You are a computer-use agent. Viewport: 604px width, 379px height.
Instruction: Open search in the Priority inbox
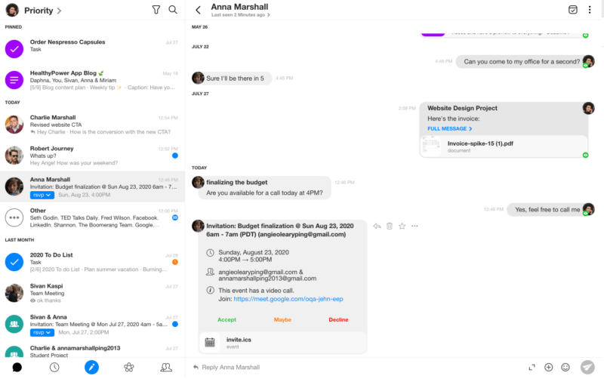[x=173, y=10]
